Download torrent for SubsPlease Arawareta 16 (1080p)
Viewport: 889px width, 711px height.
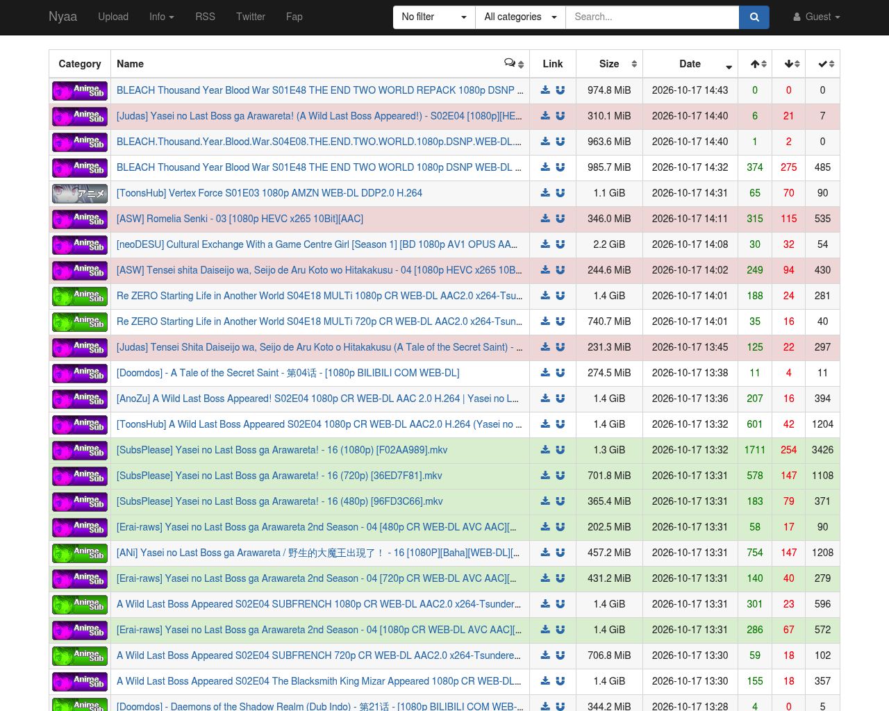(x=545, y=450)
